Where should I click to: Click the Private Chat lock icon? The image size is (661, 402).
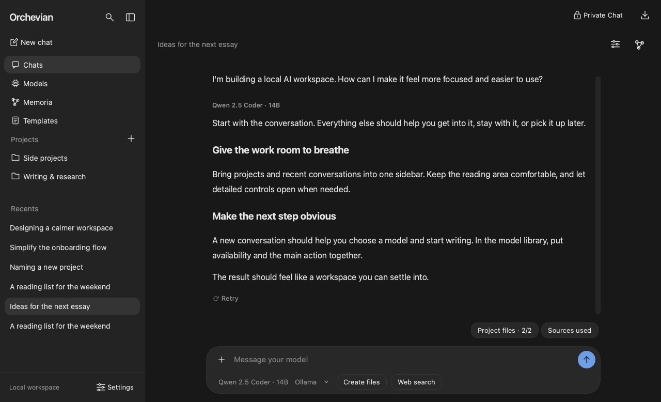point(577,15)
